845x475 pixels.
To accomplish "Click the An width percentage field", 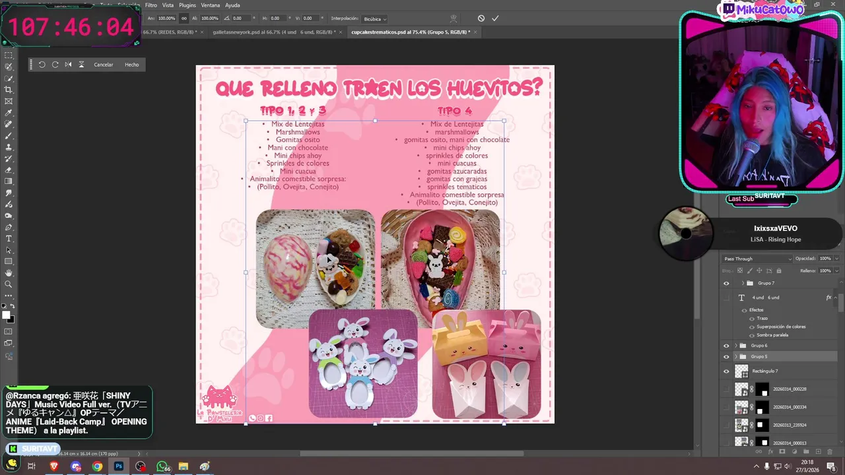I will (x=166, y=18).
